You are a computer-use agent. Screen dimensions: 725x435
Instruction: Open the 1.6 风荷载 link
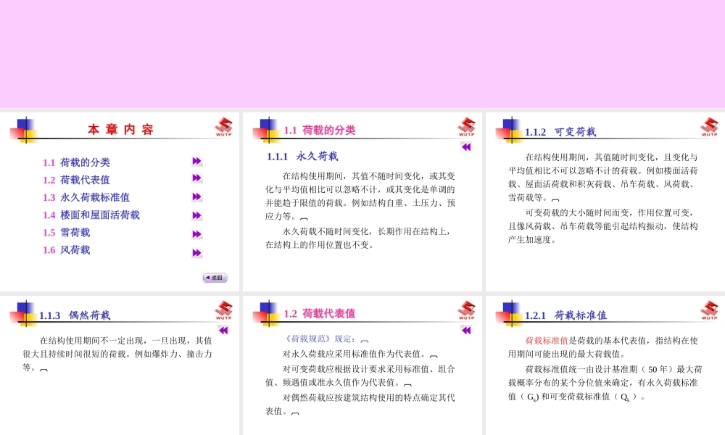(x=67, y=250)
